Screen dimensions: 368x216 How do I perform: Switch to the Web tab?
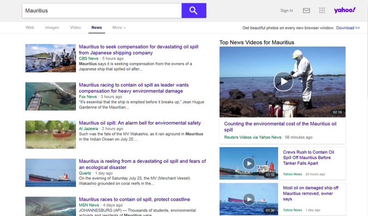pos(30,28)
